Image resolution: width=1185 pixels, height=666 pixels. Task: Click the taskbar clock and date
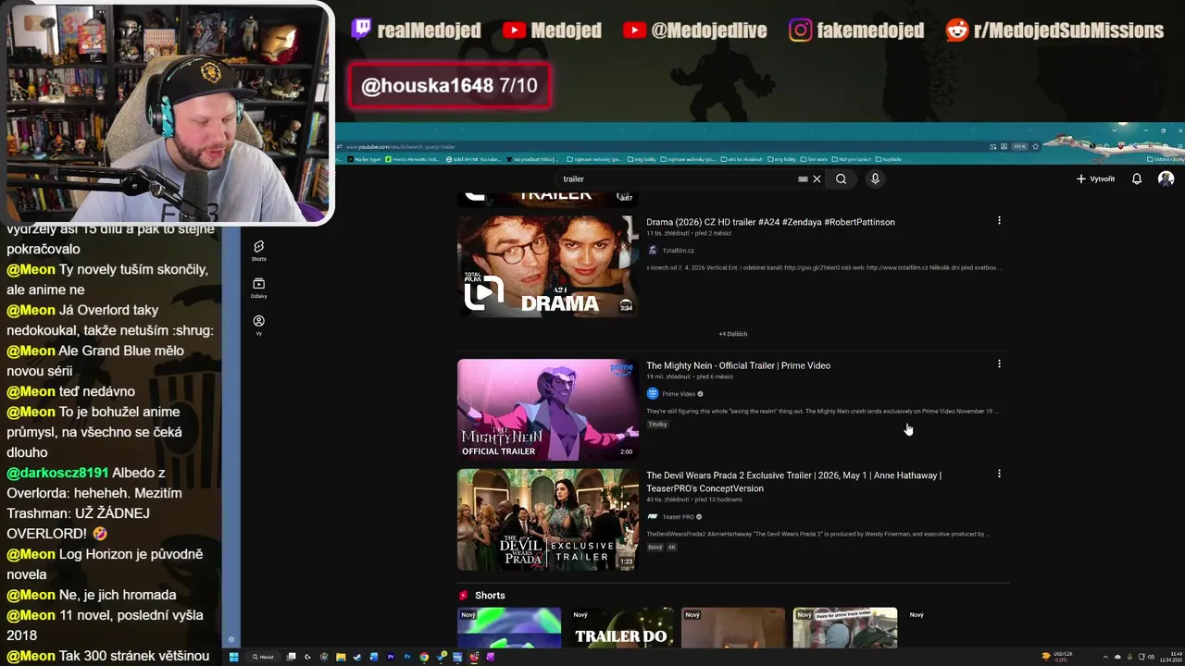[x=1172, y=657]
